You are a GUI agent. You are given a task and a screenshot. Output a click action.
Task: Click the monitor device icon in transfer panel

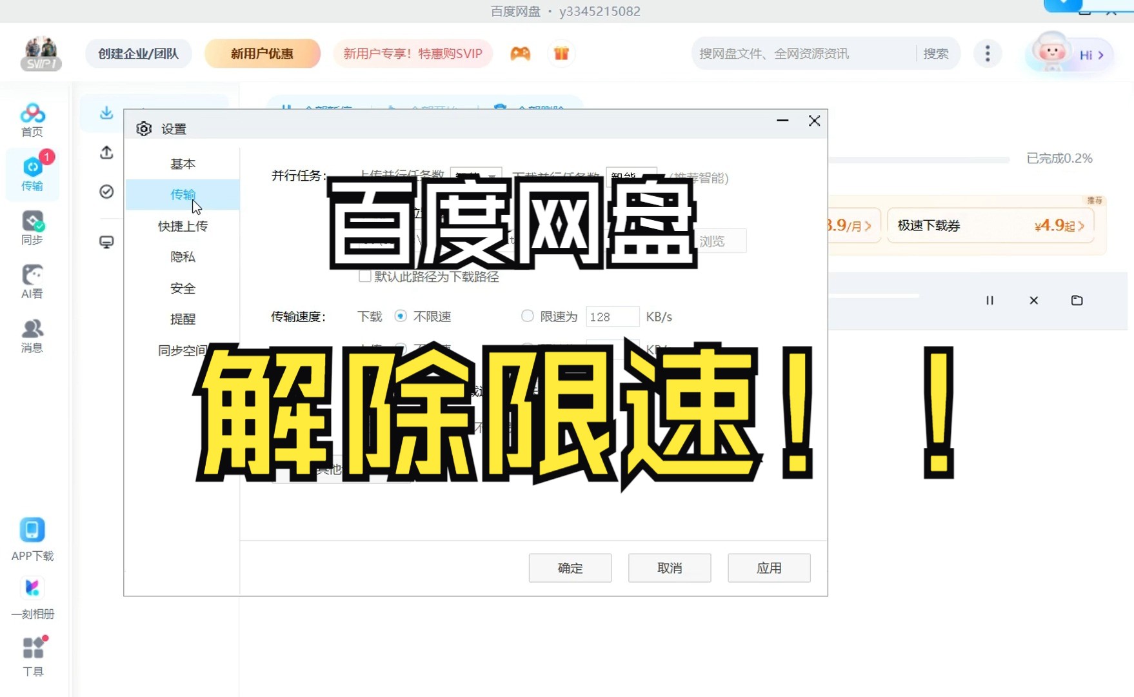[x=106, y=242]
